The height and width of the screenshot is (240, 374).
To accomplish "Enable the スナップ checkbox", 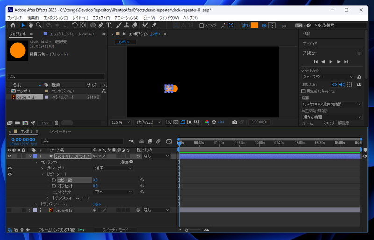I will coord(201,26).
